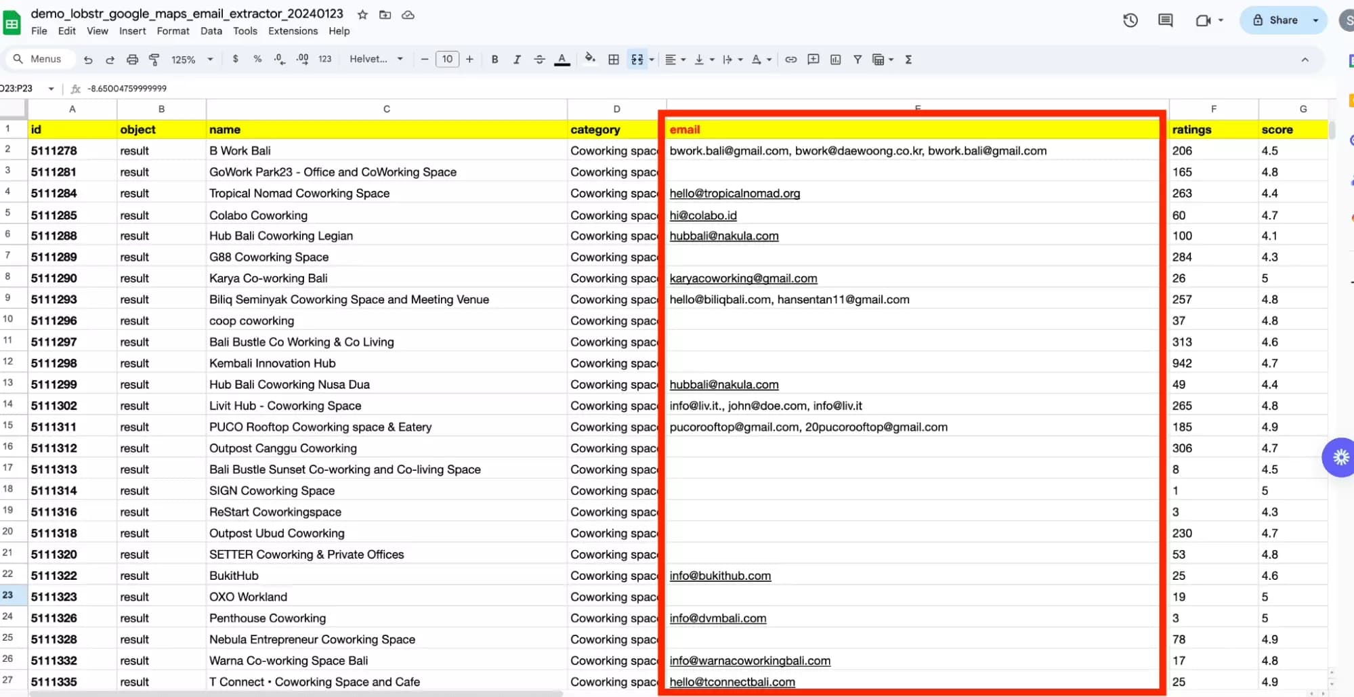This screenshot has height=697, width=1354.
Task: Open the font dropdown showing Helvet...
Action: click(376, 60)
